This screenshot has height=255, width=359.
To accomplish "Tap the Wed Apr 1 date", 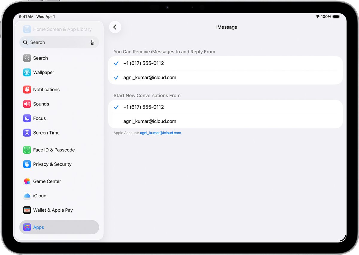I will pyautogui.click(x=45, y=17).
